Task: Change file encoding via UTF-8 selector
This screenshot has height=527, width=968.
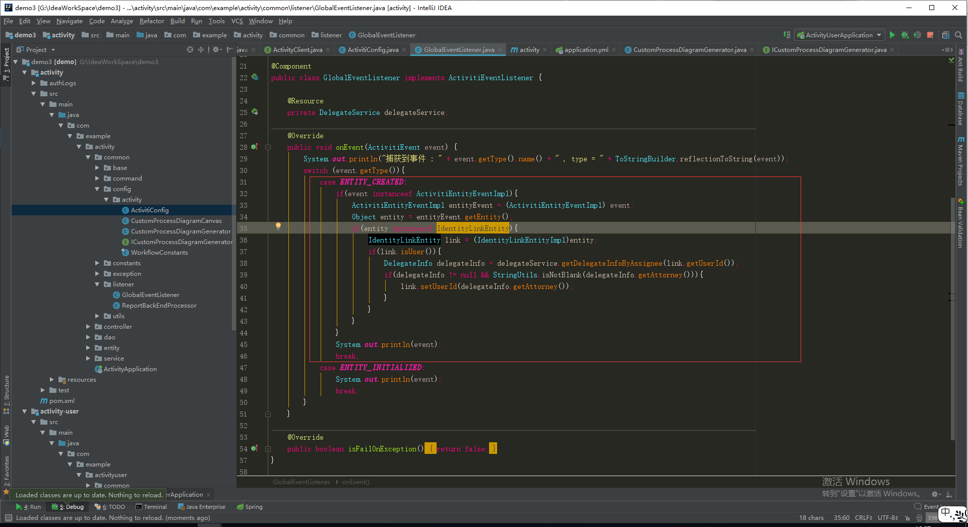Action: [887, 518]
